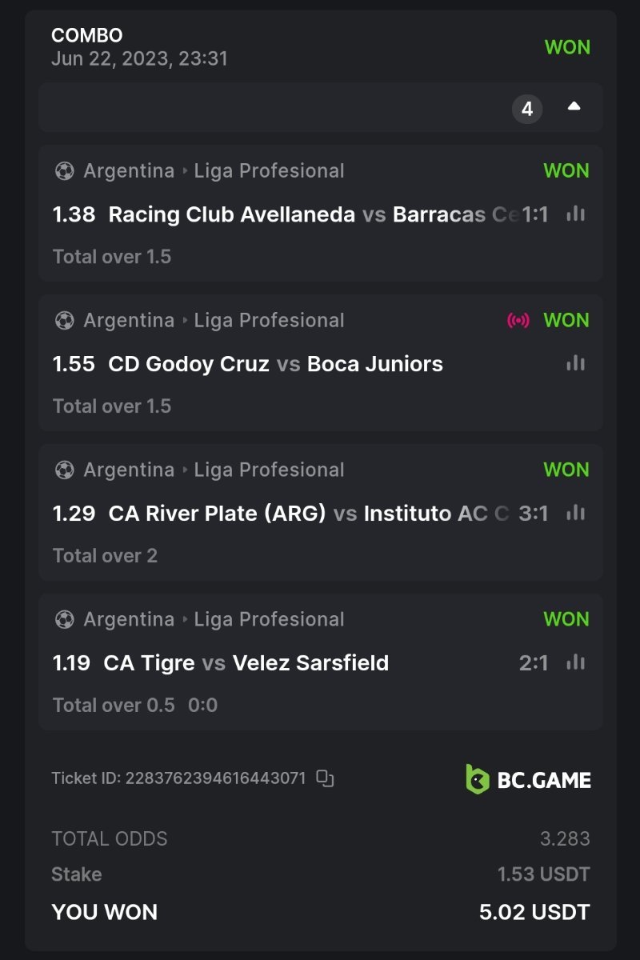The height and width of the screenshot is (960, 640).
Task: Click the COMBO bet header
Action: point(86,35)
